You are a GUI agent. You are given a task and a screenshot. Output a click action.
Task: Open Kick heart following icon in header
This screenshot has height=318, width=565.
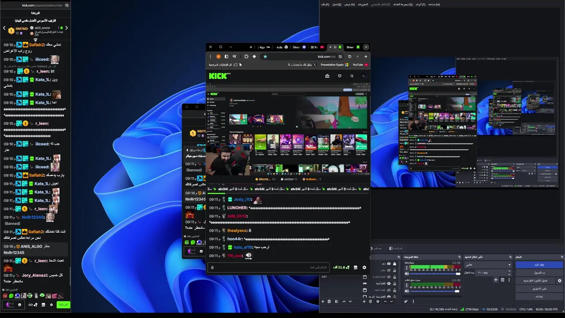pos(340,76)
